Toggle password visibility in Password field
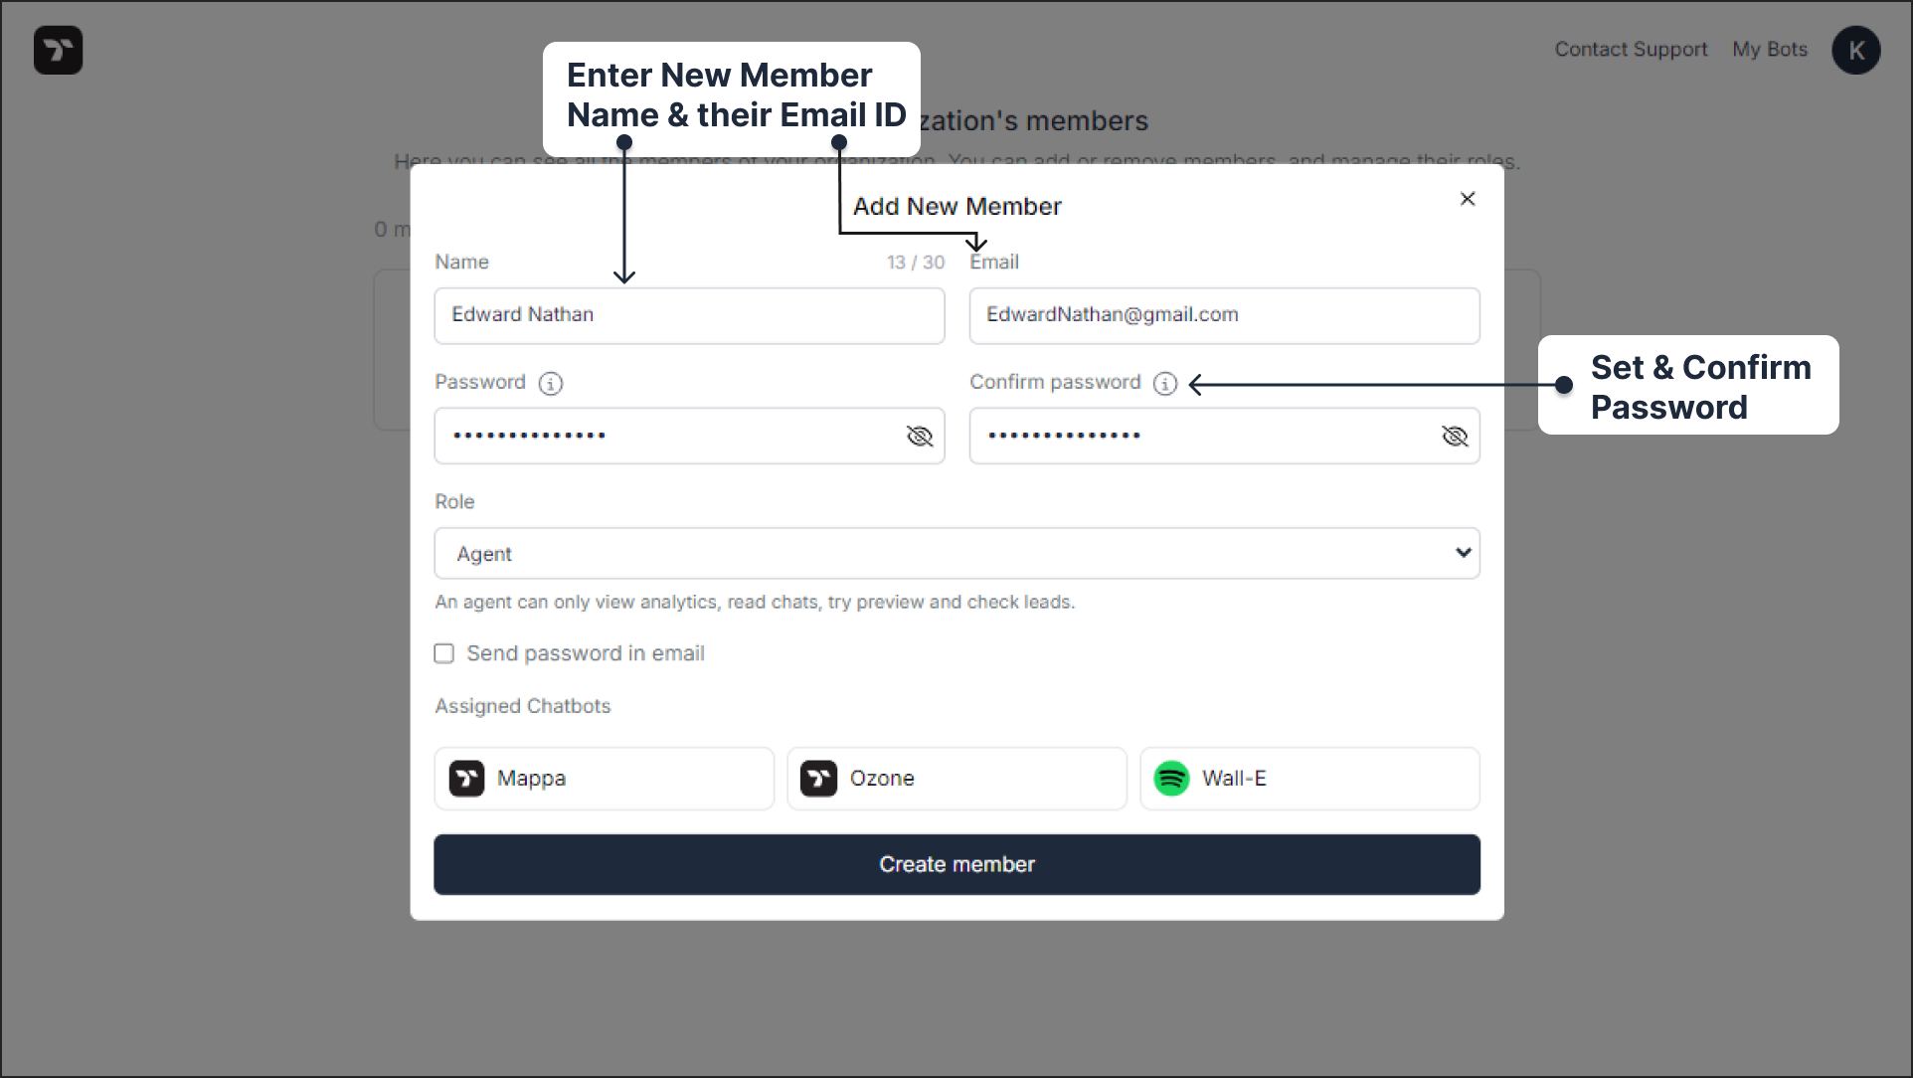The image size is (1913, 1078). tap(919, 434)
